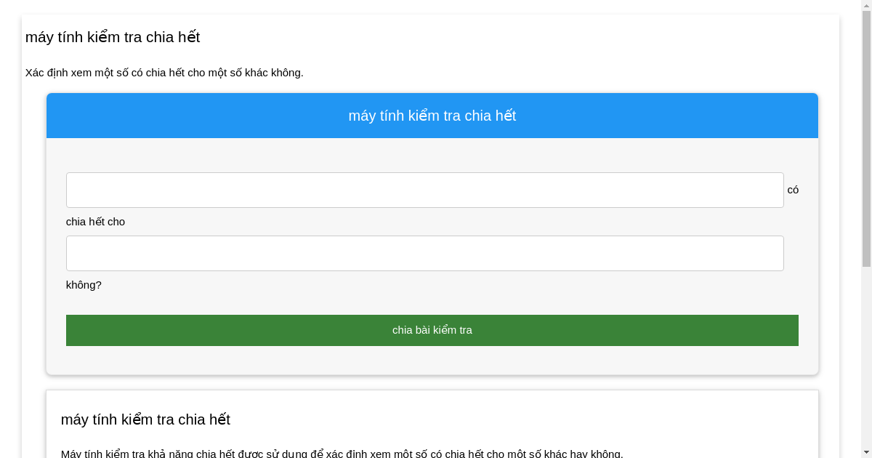Click the 'có' label beside the first input
The width and height of the screenshot is (872, 458).
tap(793, 190)
